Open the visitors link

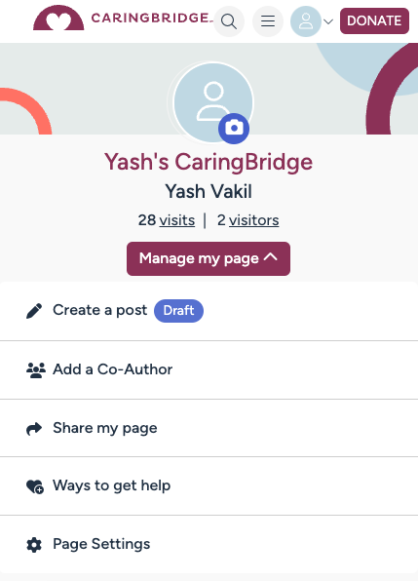[254, 220]
